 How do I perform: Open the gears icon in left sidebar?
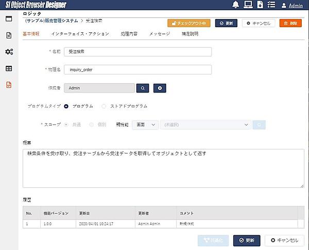pyautogui.click(x=9, y=52)
